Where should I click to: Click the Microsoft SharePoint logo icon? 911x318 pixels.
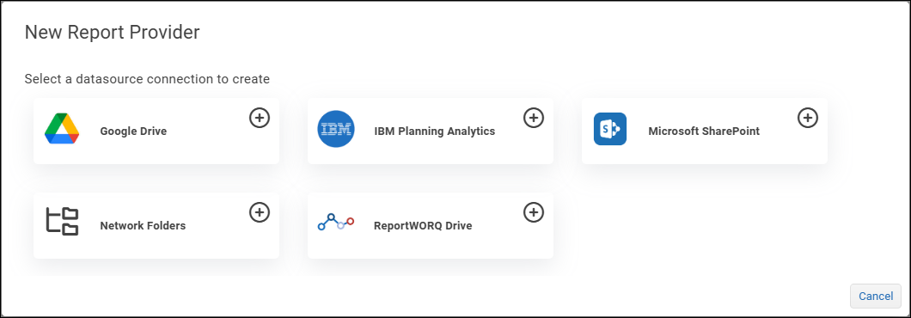[x=610, y=129]
